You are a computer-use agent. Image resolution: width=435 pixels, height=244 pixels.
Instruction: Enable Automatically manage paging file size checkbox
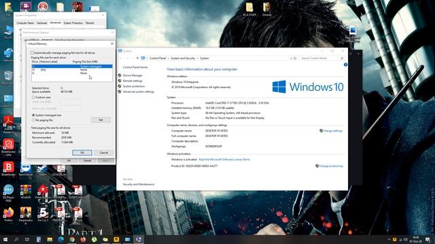tap(32, 53)
